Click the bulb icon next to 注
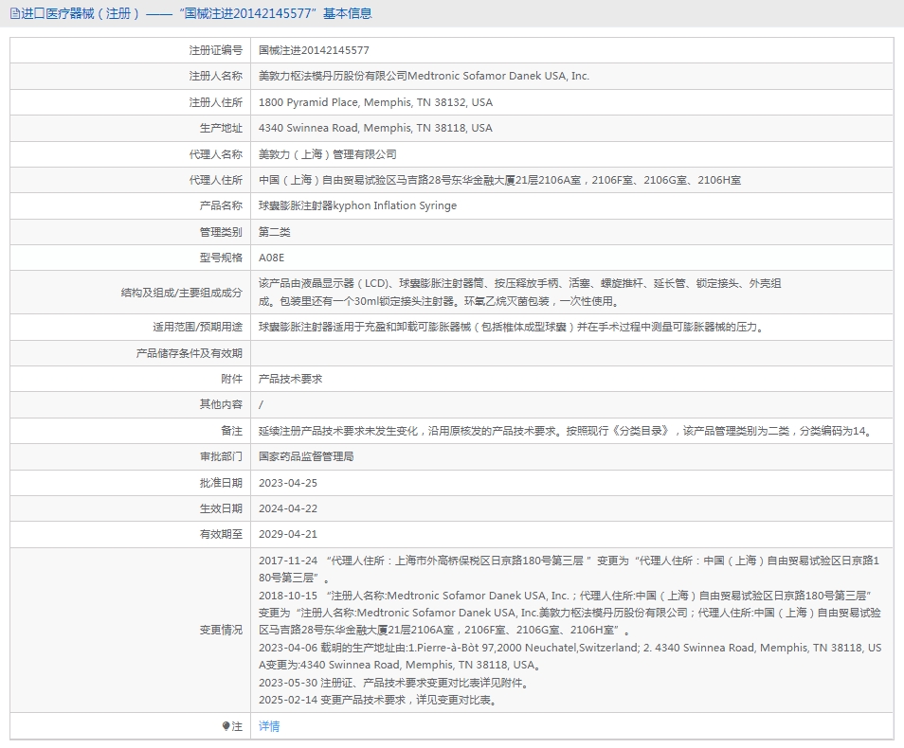 point(226,726)
